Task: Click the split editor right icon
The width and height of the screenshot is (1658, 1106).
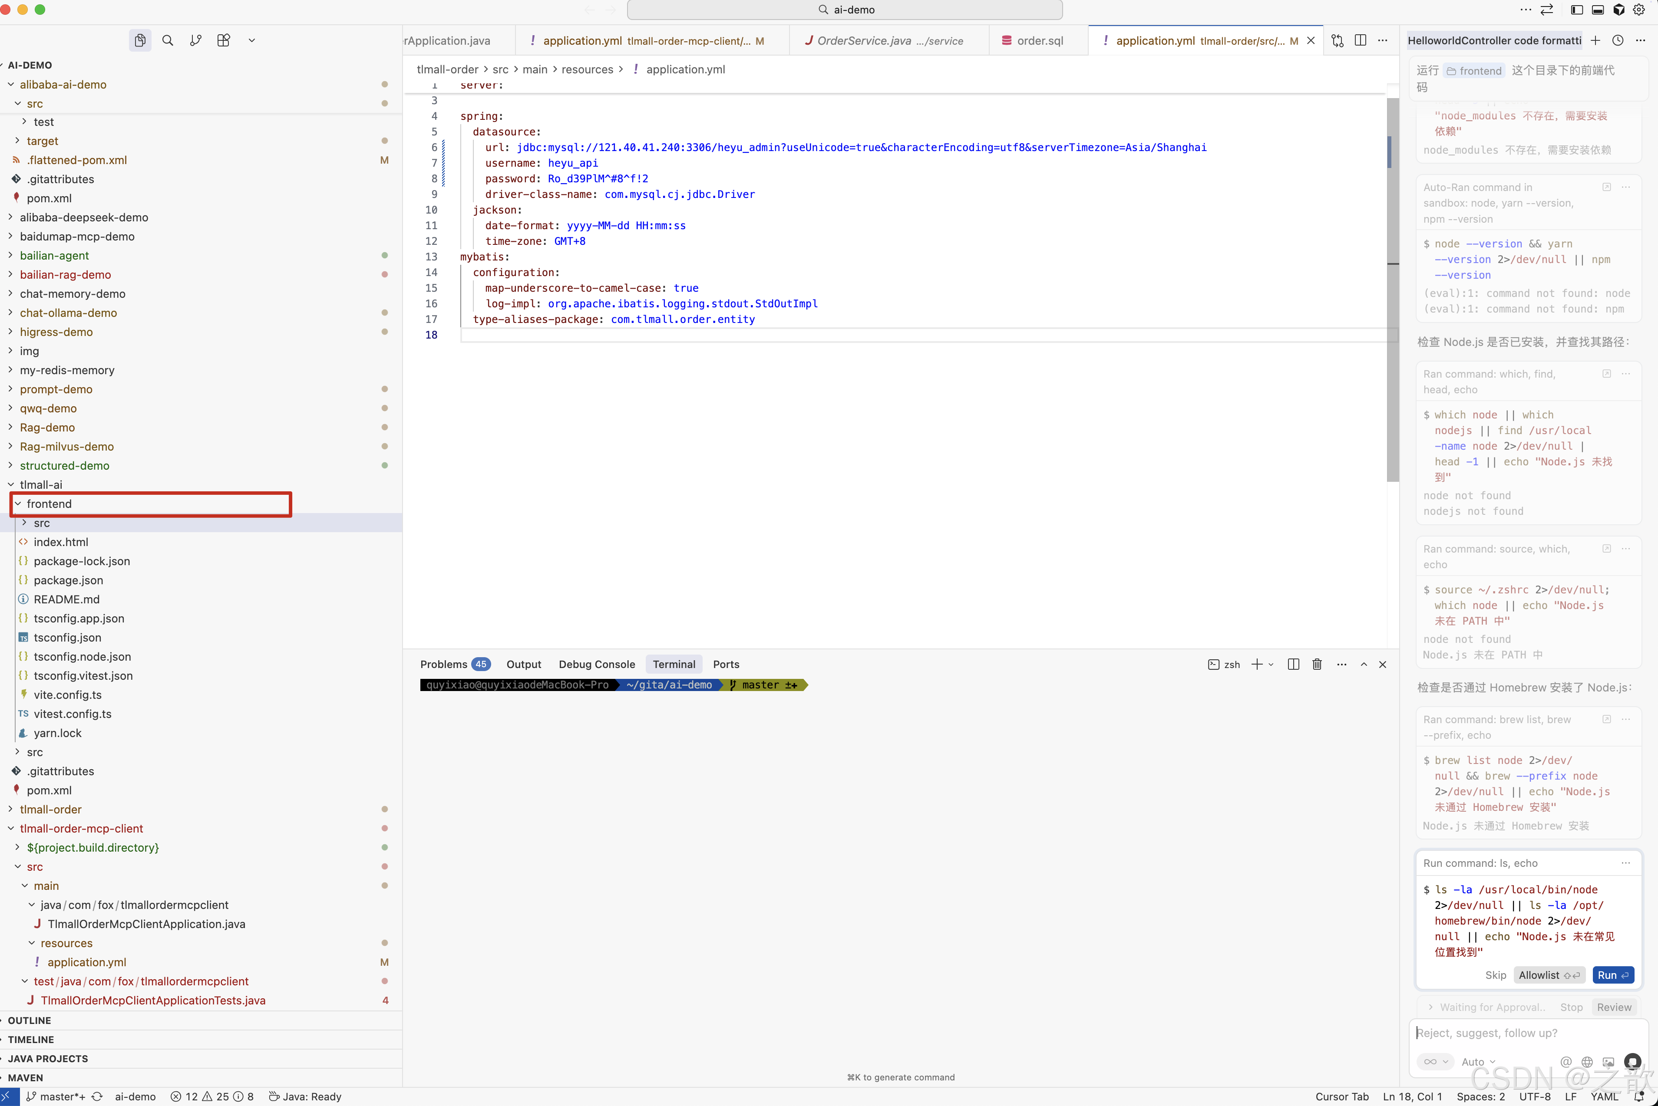Action: pyautogui.click(x=1360, y=40)
